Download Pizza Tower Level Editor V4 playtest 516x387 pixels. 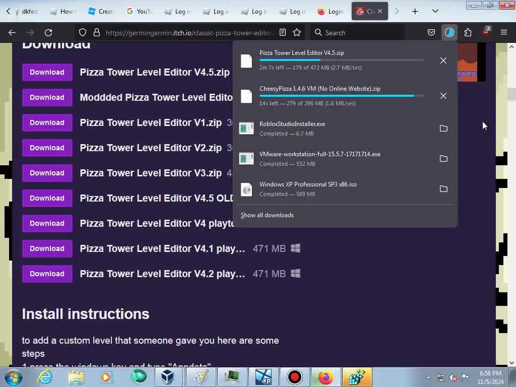[47, 223]
